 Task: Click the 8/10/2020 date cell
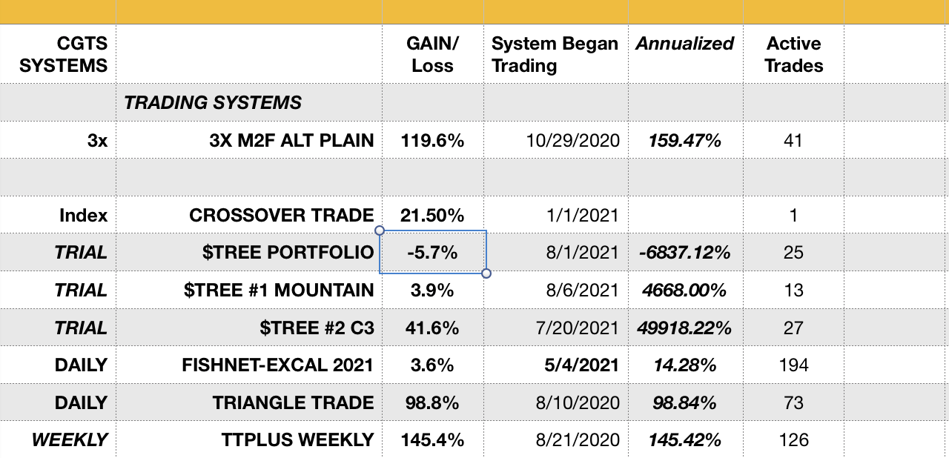tap(578, 403)
